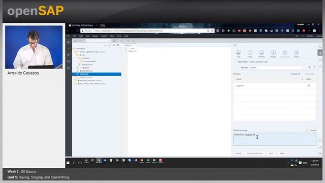Open the console icon at right sidebar bottom
Image resolution: width=325 pixels, height=183 pixels.
320,140
